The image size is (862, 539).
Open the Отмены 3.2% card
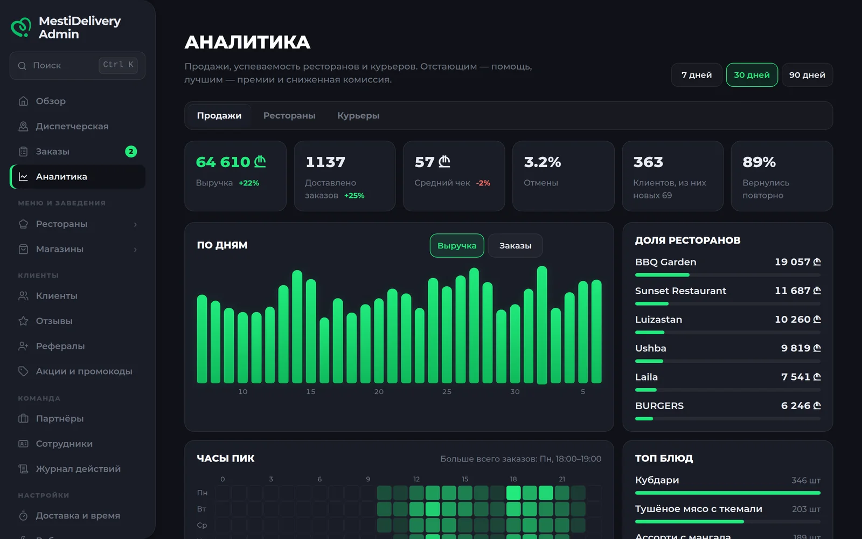[563, 176]
